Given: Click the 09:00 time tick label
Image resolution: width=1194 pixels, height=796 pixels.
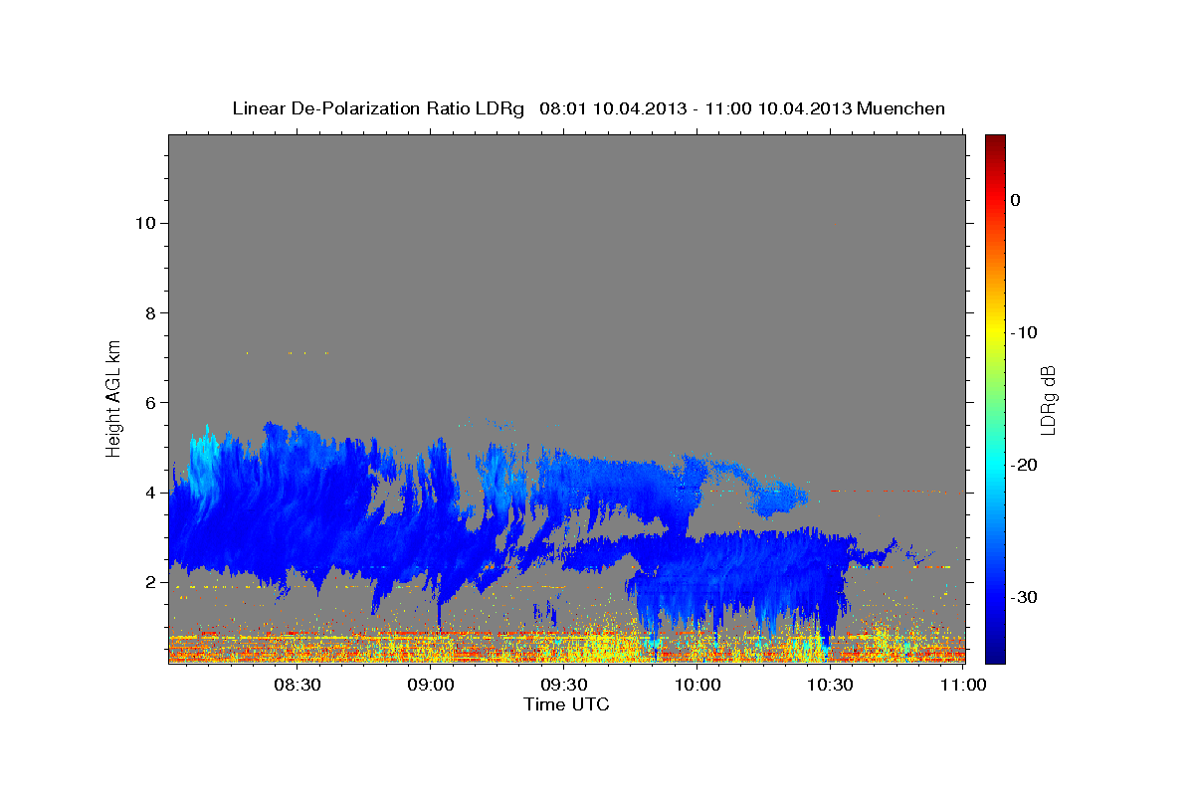Looking at the screenshot, I should click(x=430, y=685).
